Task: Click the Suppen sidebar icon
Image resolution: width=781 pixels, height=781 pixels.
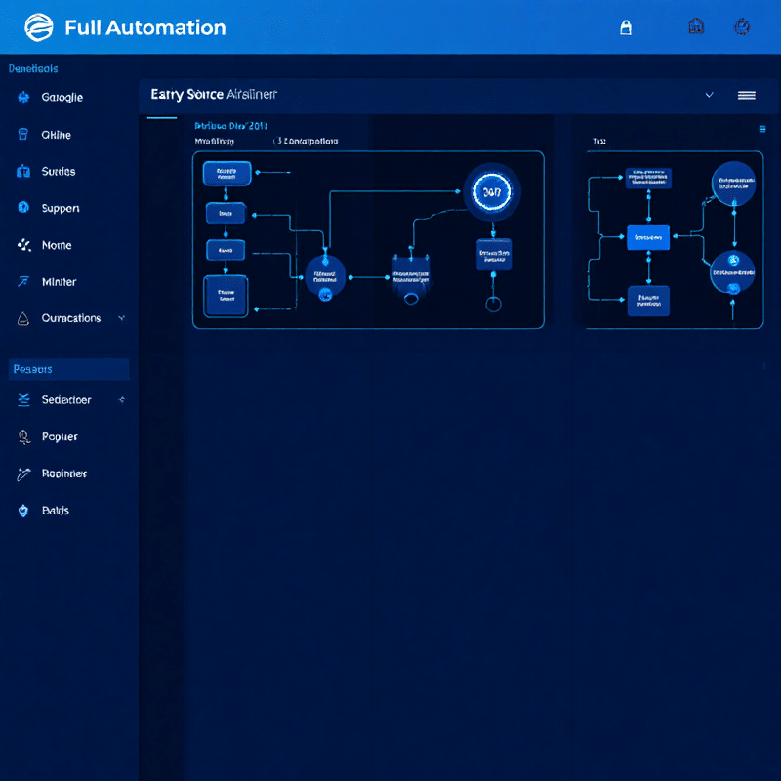Action: pos(23,208)
